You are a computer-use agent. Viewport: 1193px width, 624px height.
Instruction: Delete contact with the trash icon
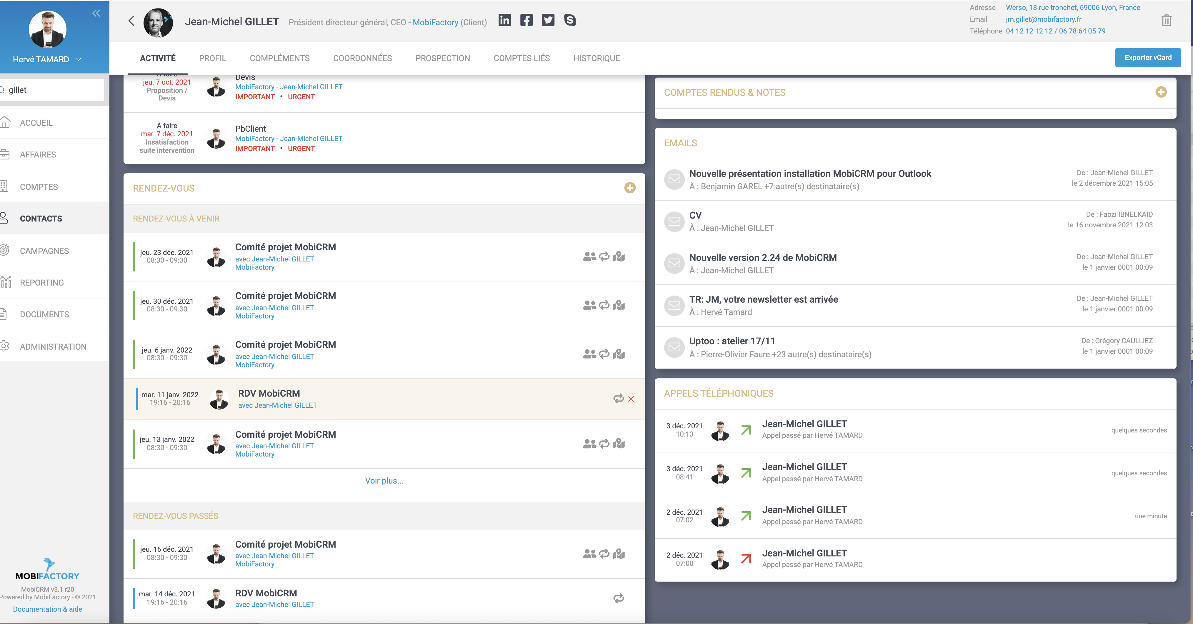[x=1166, y=20]
